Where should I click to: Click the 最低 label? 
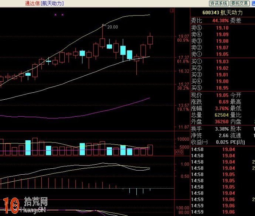coord(235,109)
